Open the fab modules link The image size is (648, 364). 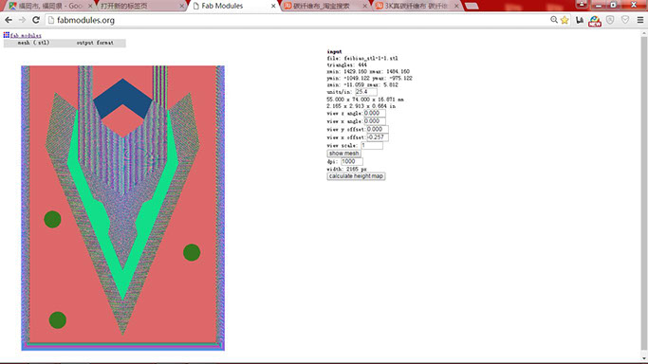(x=26, y=35)
